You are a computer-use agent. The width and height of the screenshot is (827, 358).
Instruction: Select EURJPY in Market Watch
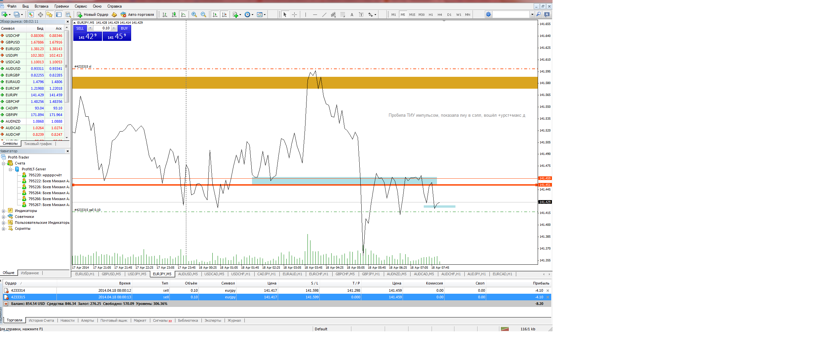tap(32, 95)
